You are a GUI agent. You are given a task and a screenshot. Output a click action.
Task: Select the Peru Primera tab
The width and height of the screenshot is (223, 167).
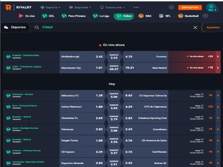pyautogui.click(x=74, y=16)
